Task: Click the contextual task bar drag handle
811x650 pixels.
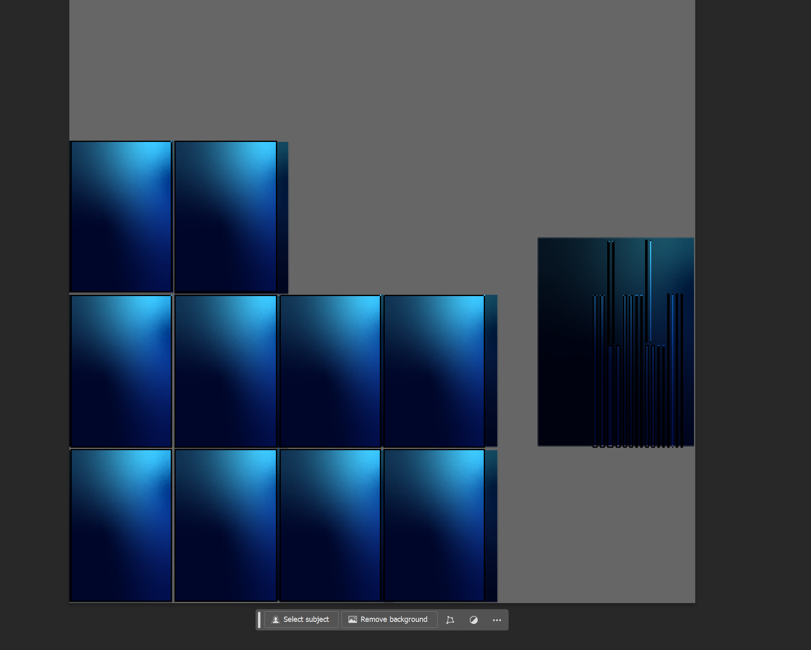Action: tap(259, 620)
